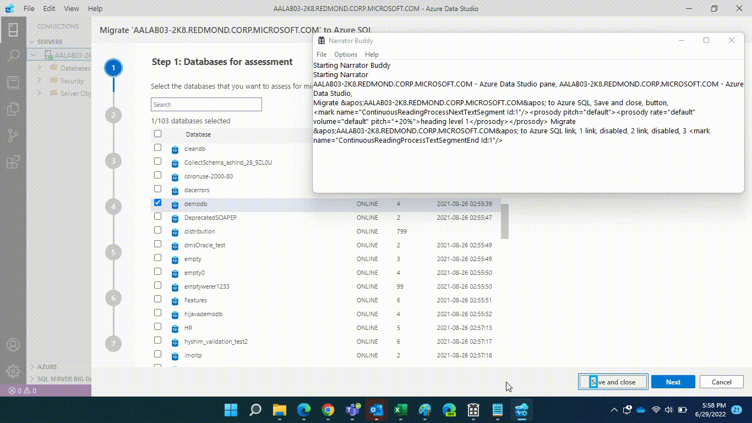Open the Manage settings gear in sidebar

click(x=13, y=372)
